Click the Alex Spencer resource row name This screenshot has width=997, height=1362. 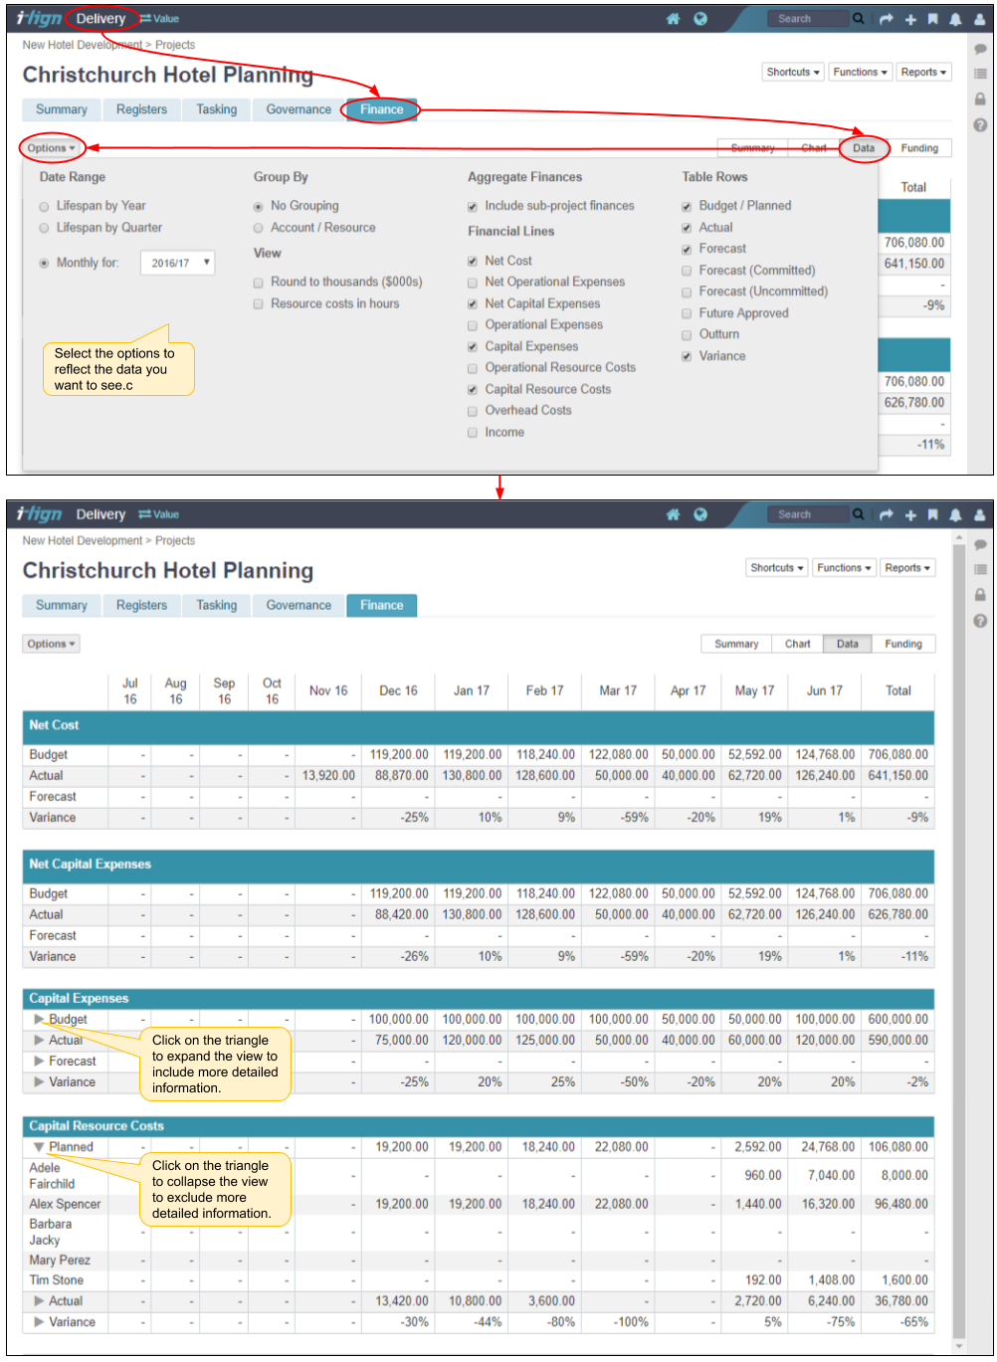tap(65, 1204)
